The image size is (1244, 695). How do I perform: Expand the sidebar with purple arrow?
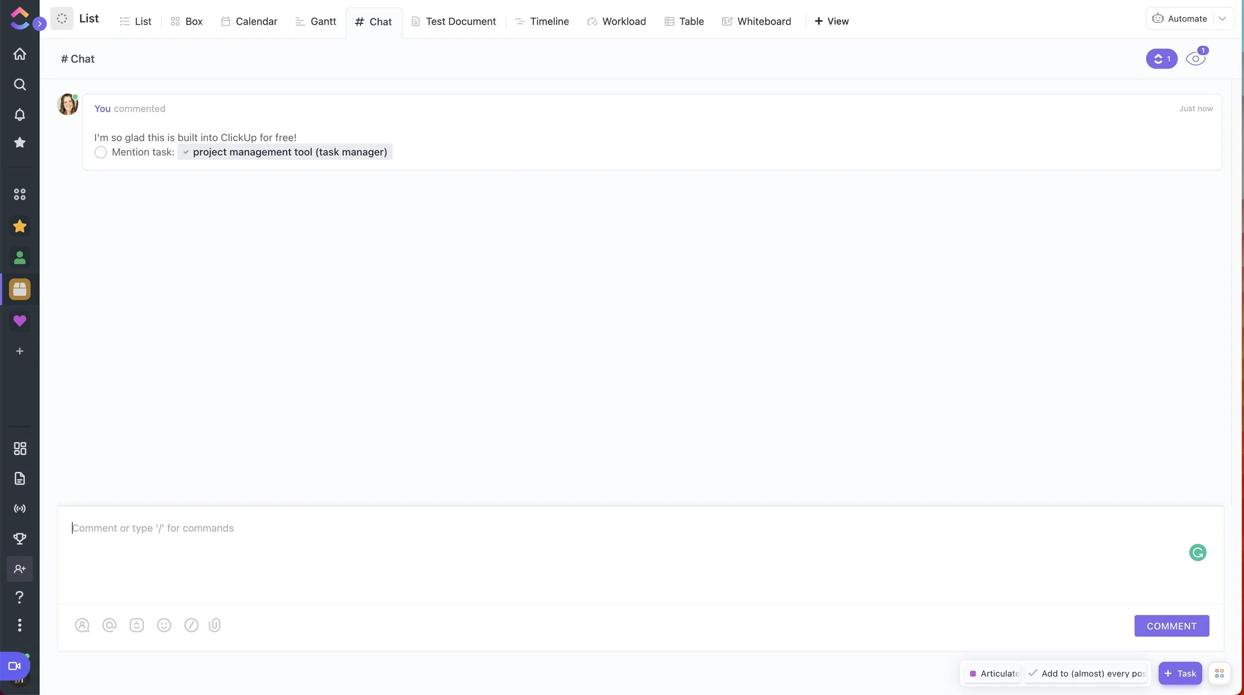coord(39,23)
